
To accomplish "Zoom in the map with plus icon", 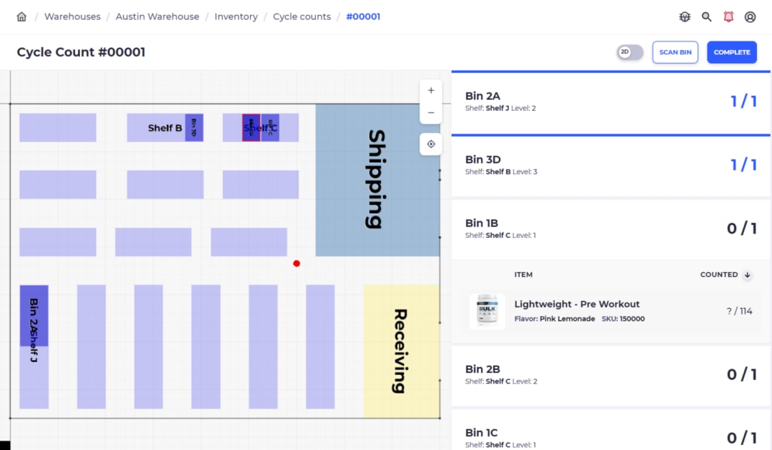I will [x=431, y=91].
